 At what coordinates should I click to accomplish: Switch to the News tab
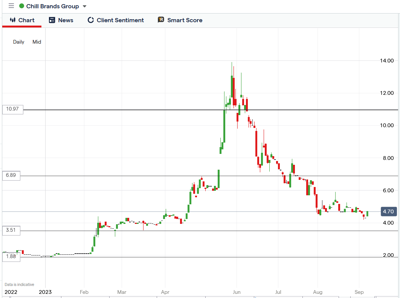point(61,20)
